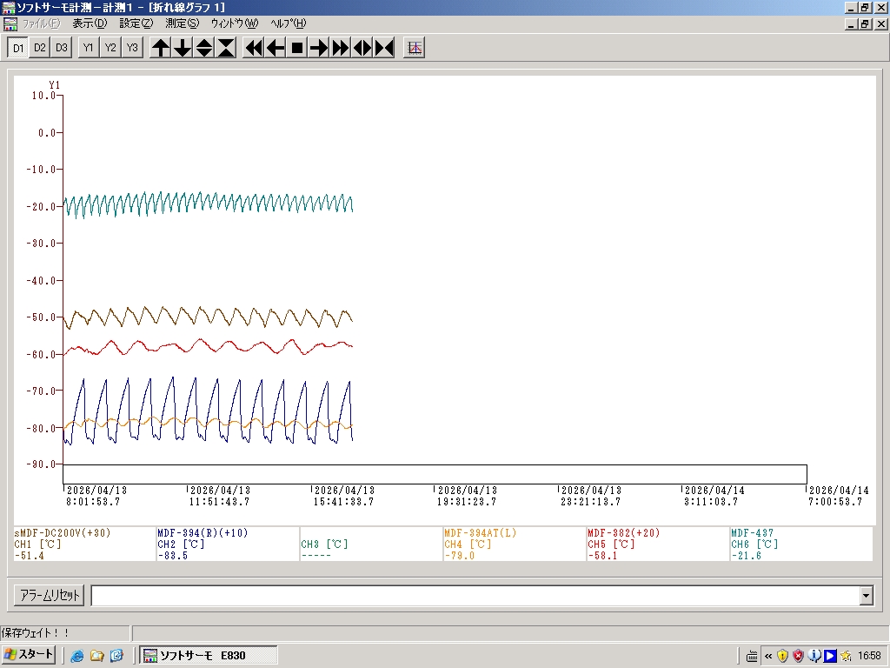Toggle the D1 display button
The height and width of the screenshot is (668, 890).
point(18,48)
